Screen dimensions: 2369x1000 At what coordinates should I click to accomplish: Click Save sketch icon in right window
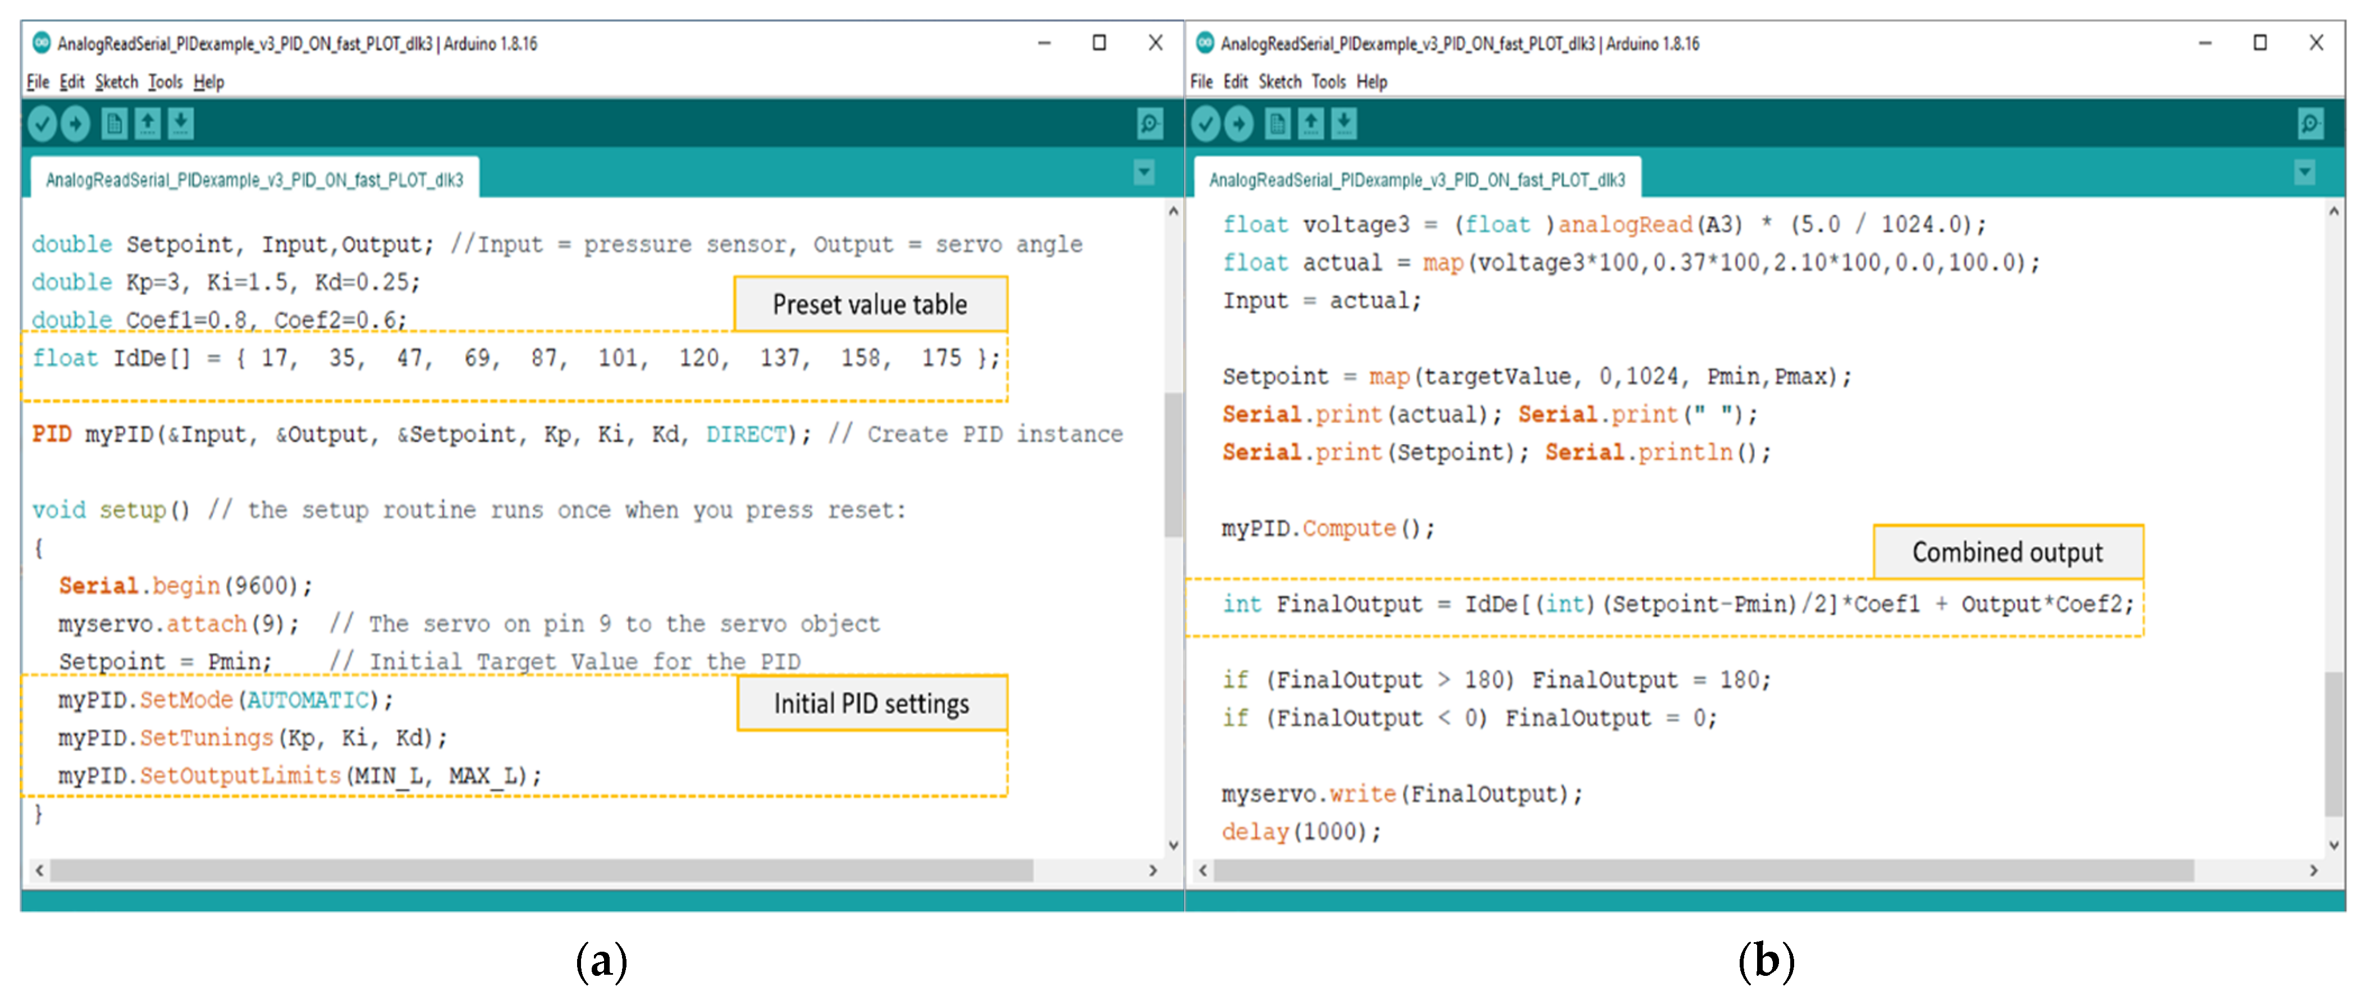click(1344, 124)
